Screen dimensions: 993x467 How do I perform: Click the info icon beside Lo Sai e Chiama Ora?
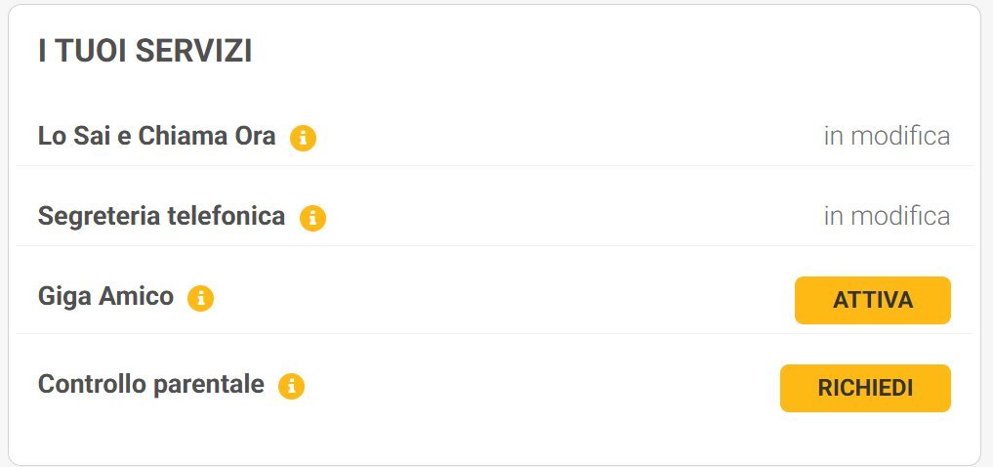pos(303,139)
